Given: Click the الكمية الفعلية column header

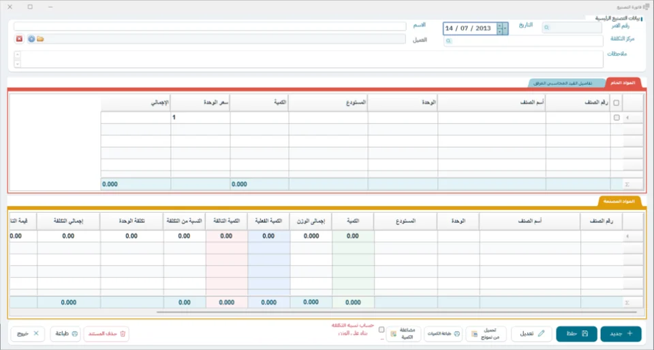Looking at the screenshot, I should 268,221.
